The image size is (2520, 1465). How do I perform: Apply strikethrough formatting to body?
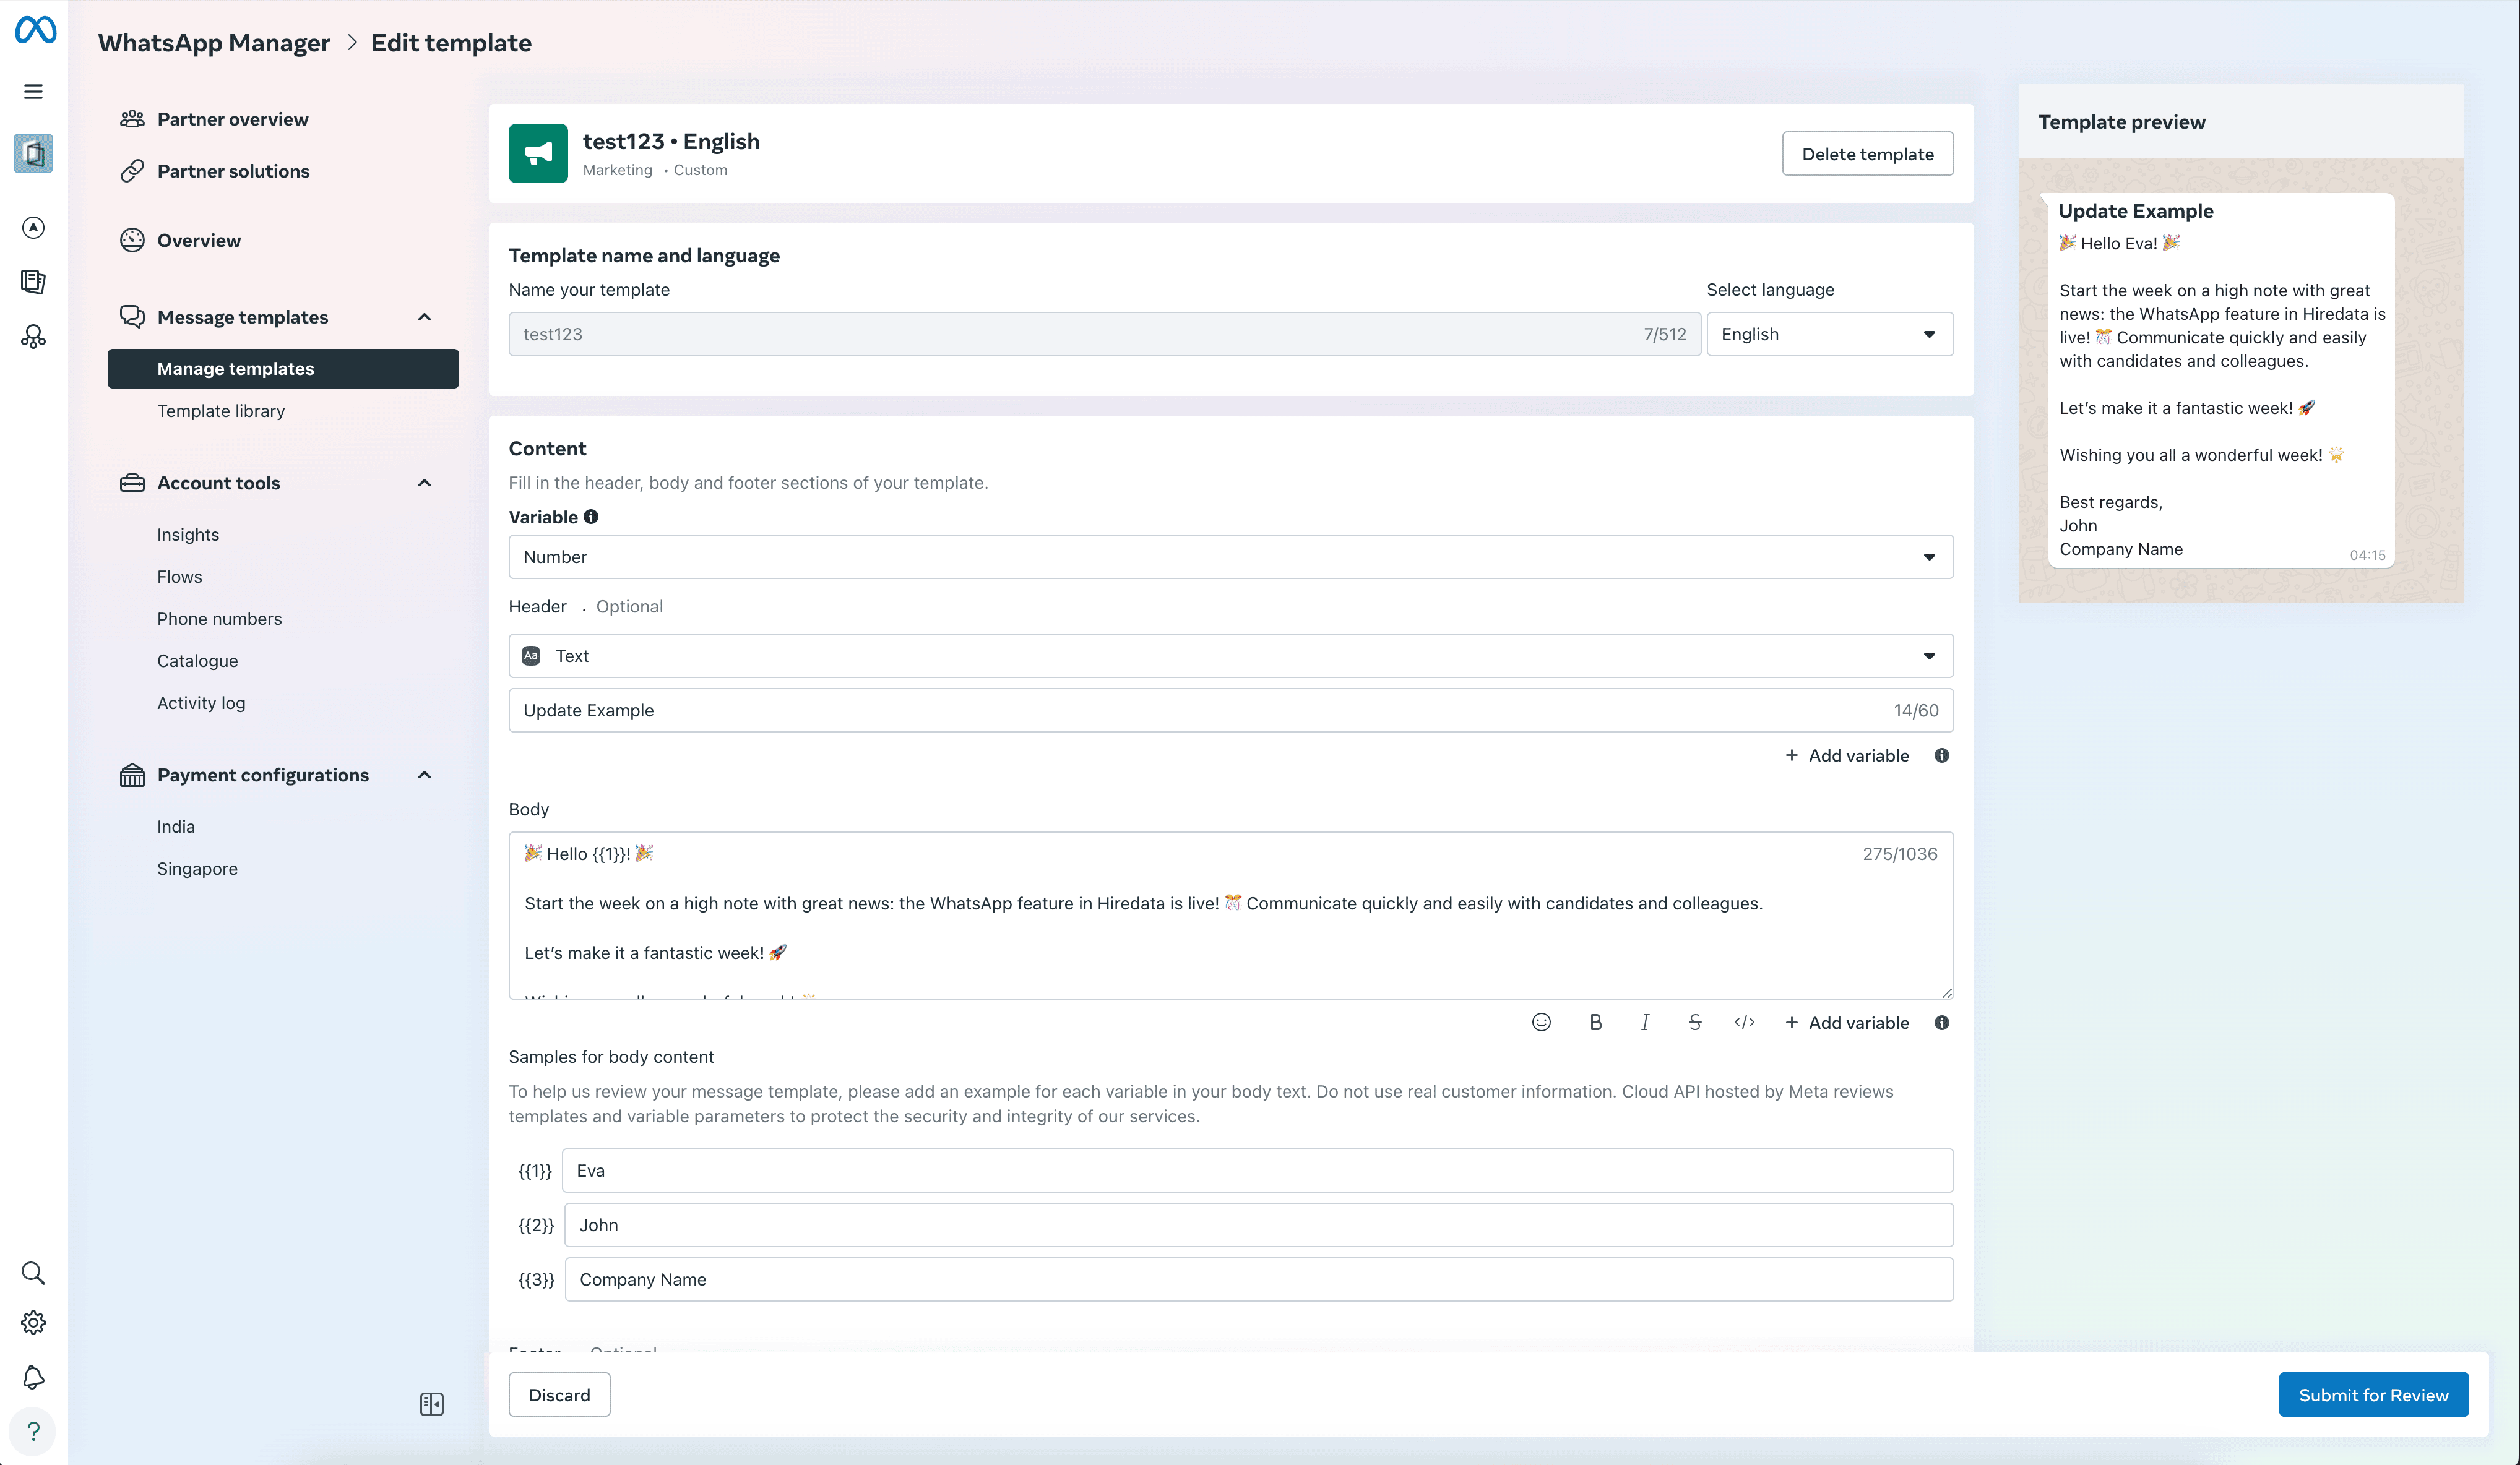click(1695, 1022)
